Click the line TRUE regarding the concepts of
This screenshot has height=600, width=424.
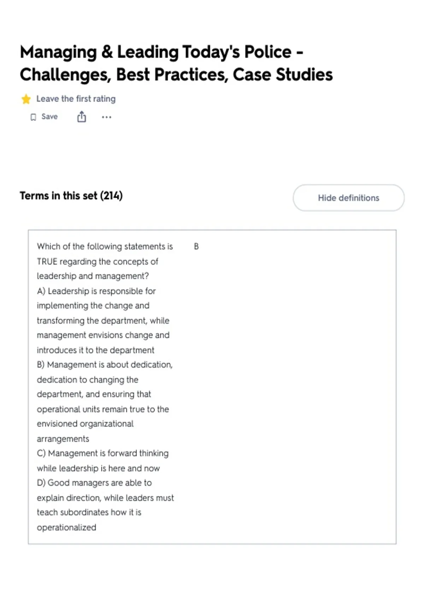98,262
